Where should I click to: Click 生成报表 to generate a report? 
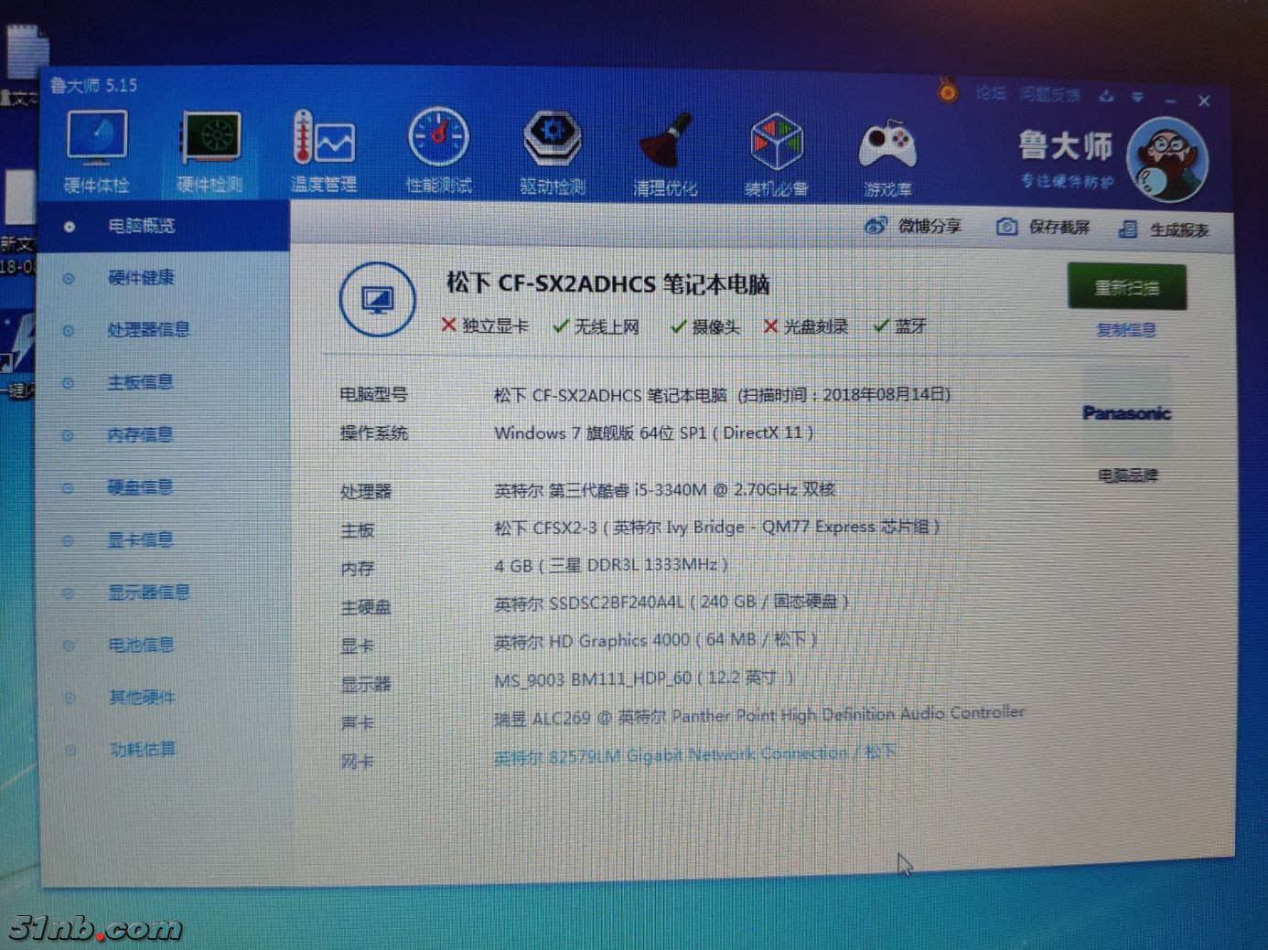1164,229
